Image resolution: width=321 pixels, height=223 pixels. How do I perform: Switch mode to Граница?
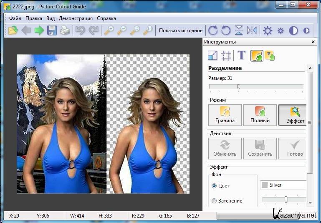(225, 115)
